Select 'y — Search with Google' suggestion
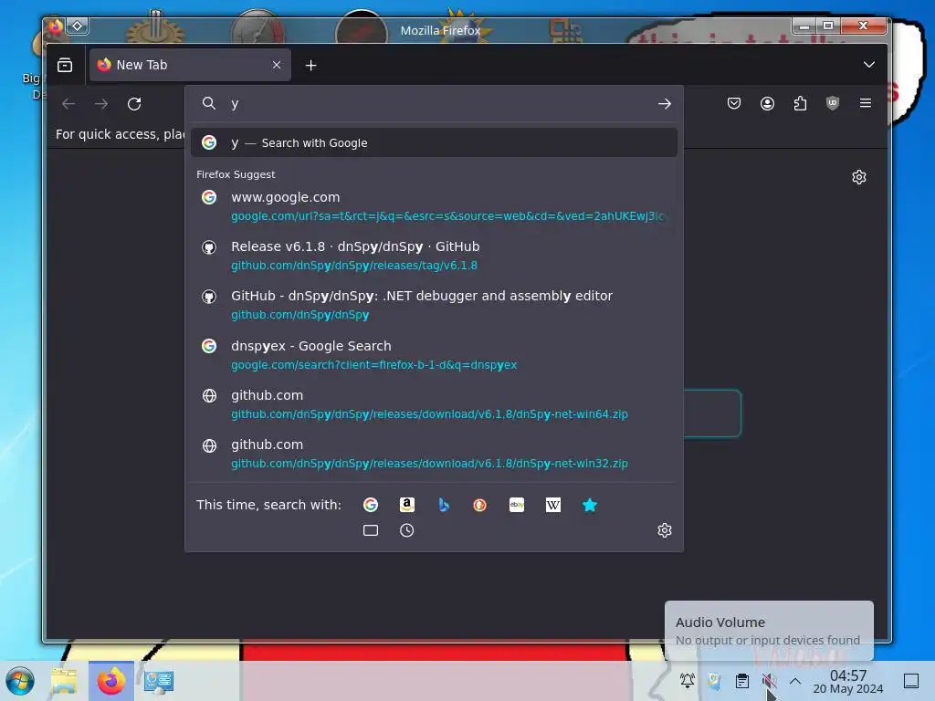Screen dimensions: 935x701 coord(434,143)
